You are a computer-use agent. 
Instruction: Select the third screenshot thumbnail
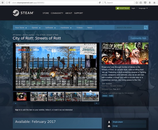pos(56,97)
